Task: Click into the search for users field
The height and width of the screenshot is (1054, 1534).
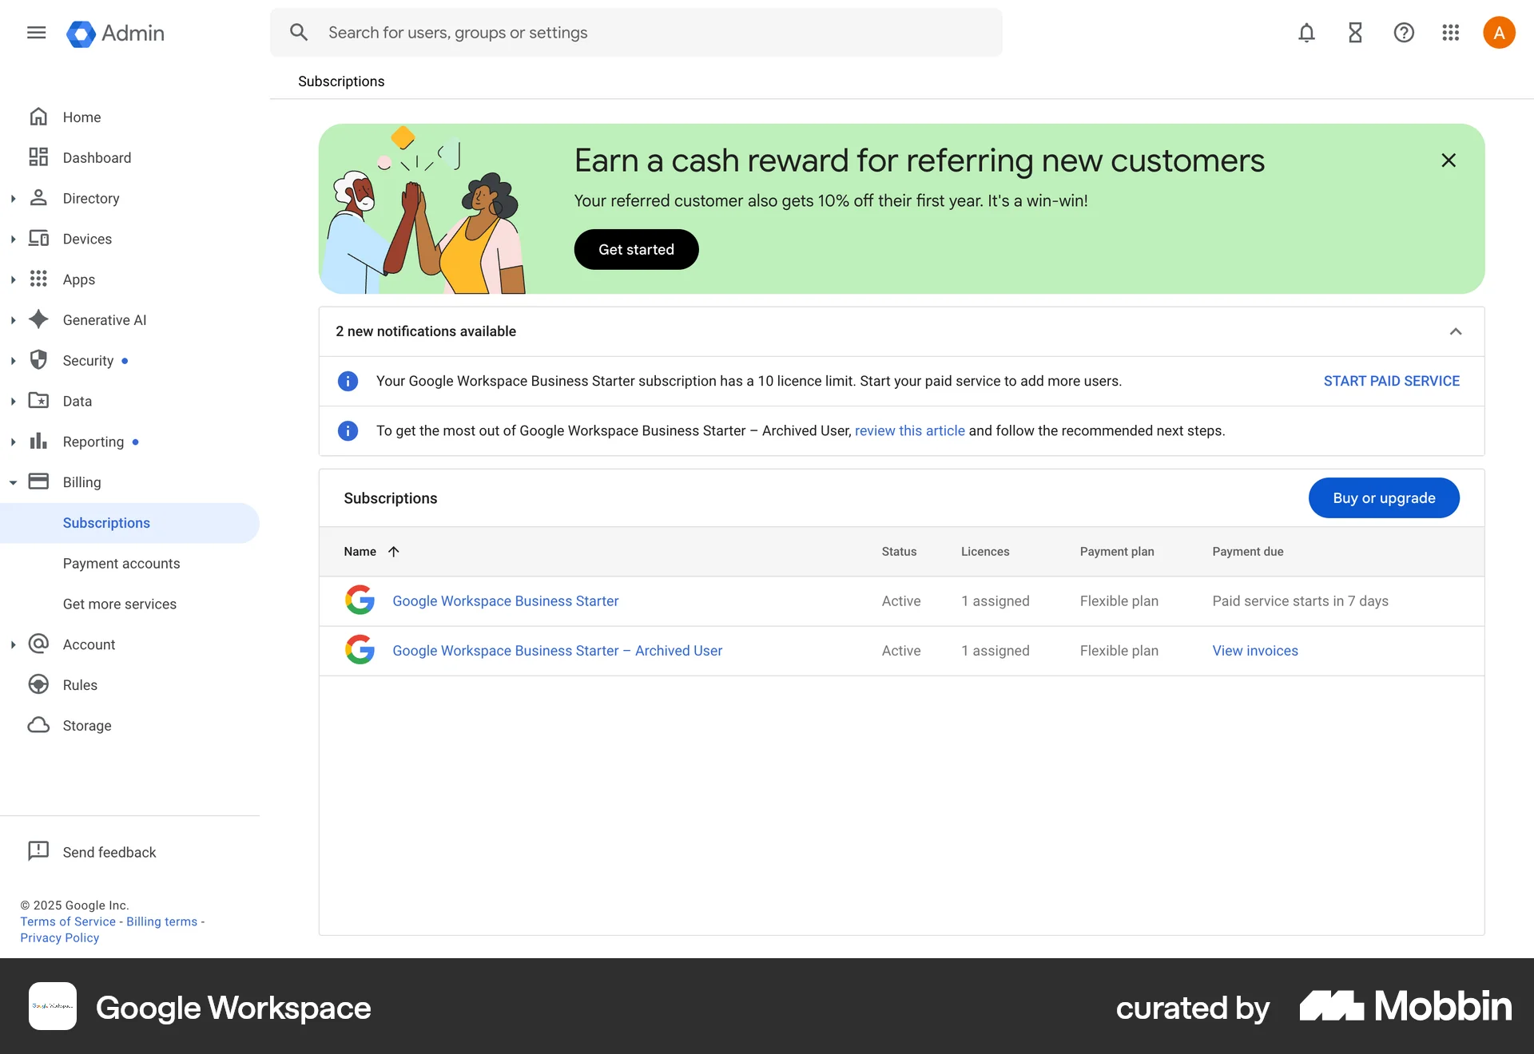Action: click(559, 32)
